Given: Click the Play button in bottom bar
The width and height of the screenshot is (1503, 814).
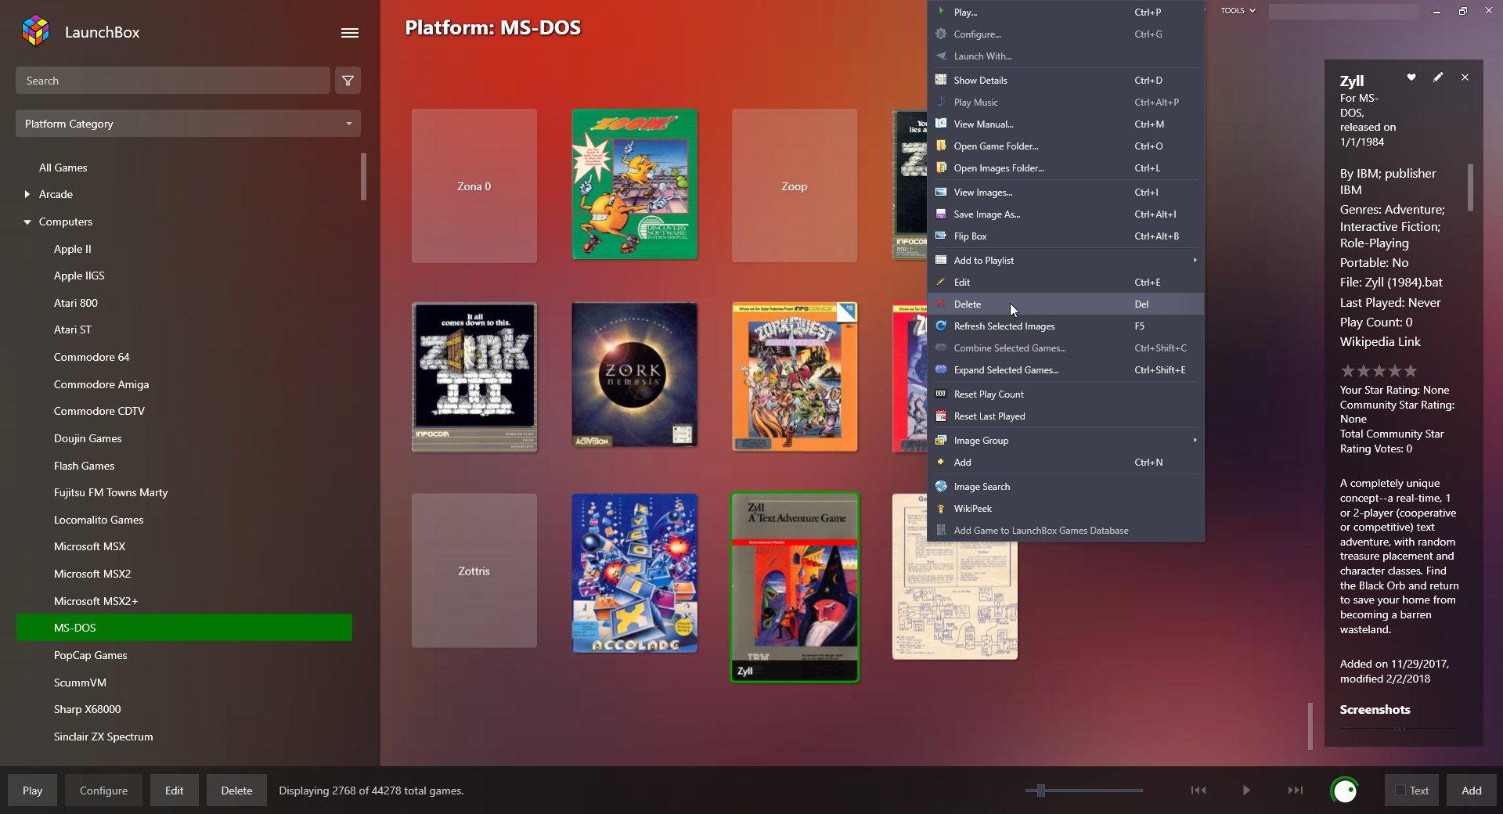Looking at the screenshot, I should tap(32, 791).
